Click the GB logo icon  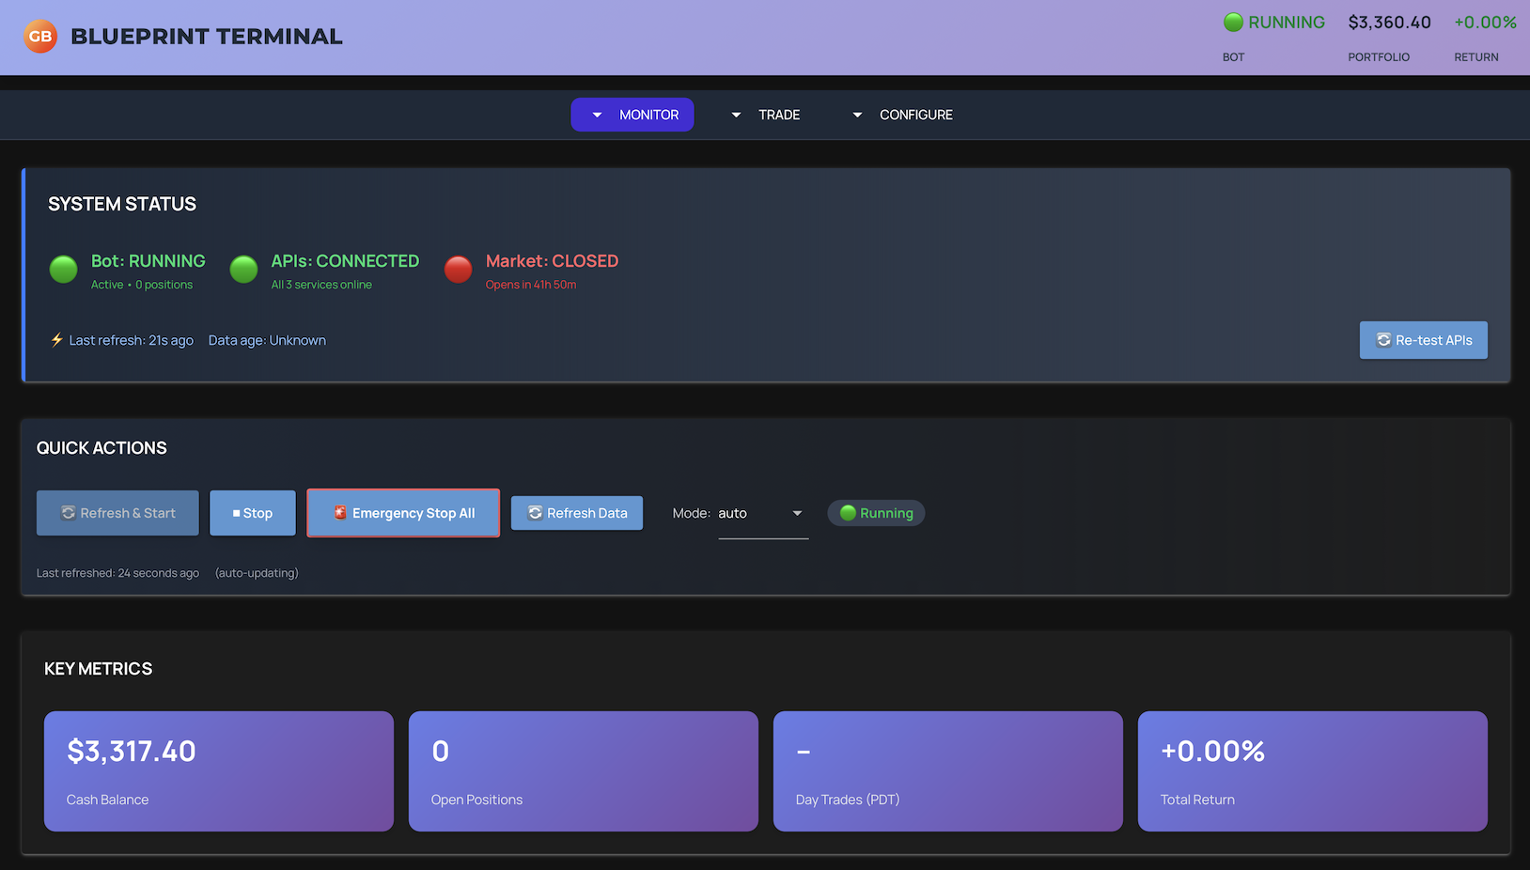(x=40, y=37)
